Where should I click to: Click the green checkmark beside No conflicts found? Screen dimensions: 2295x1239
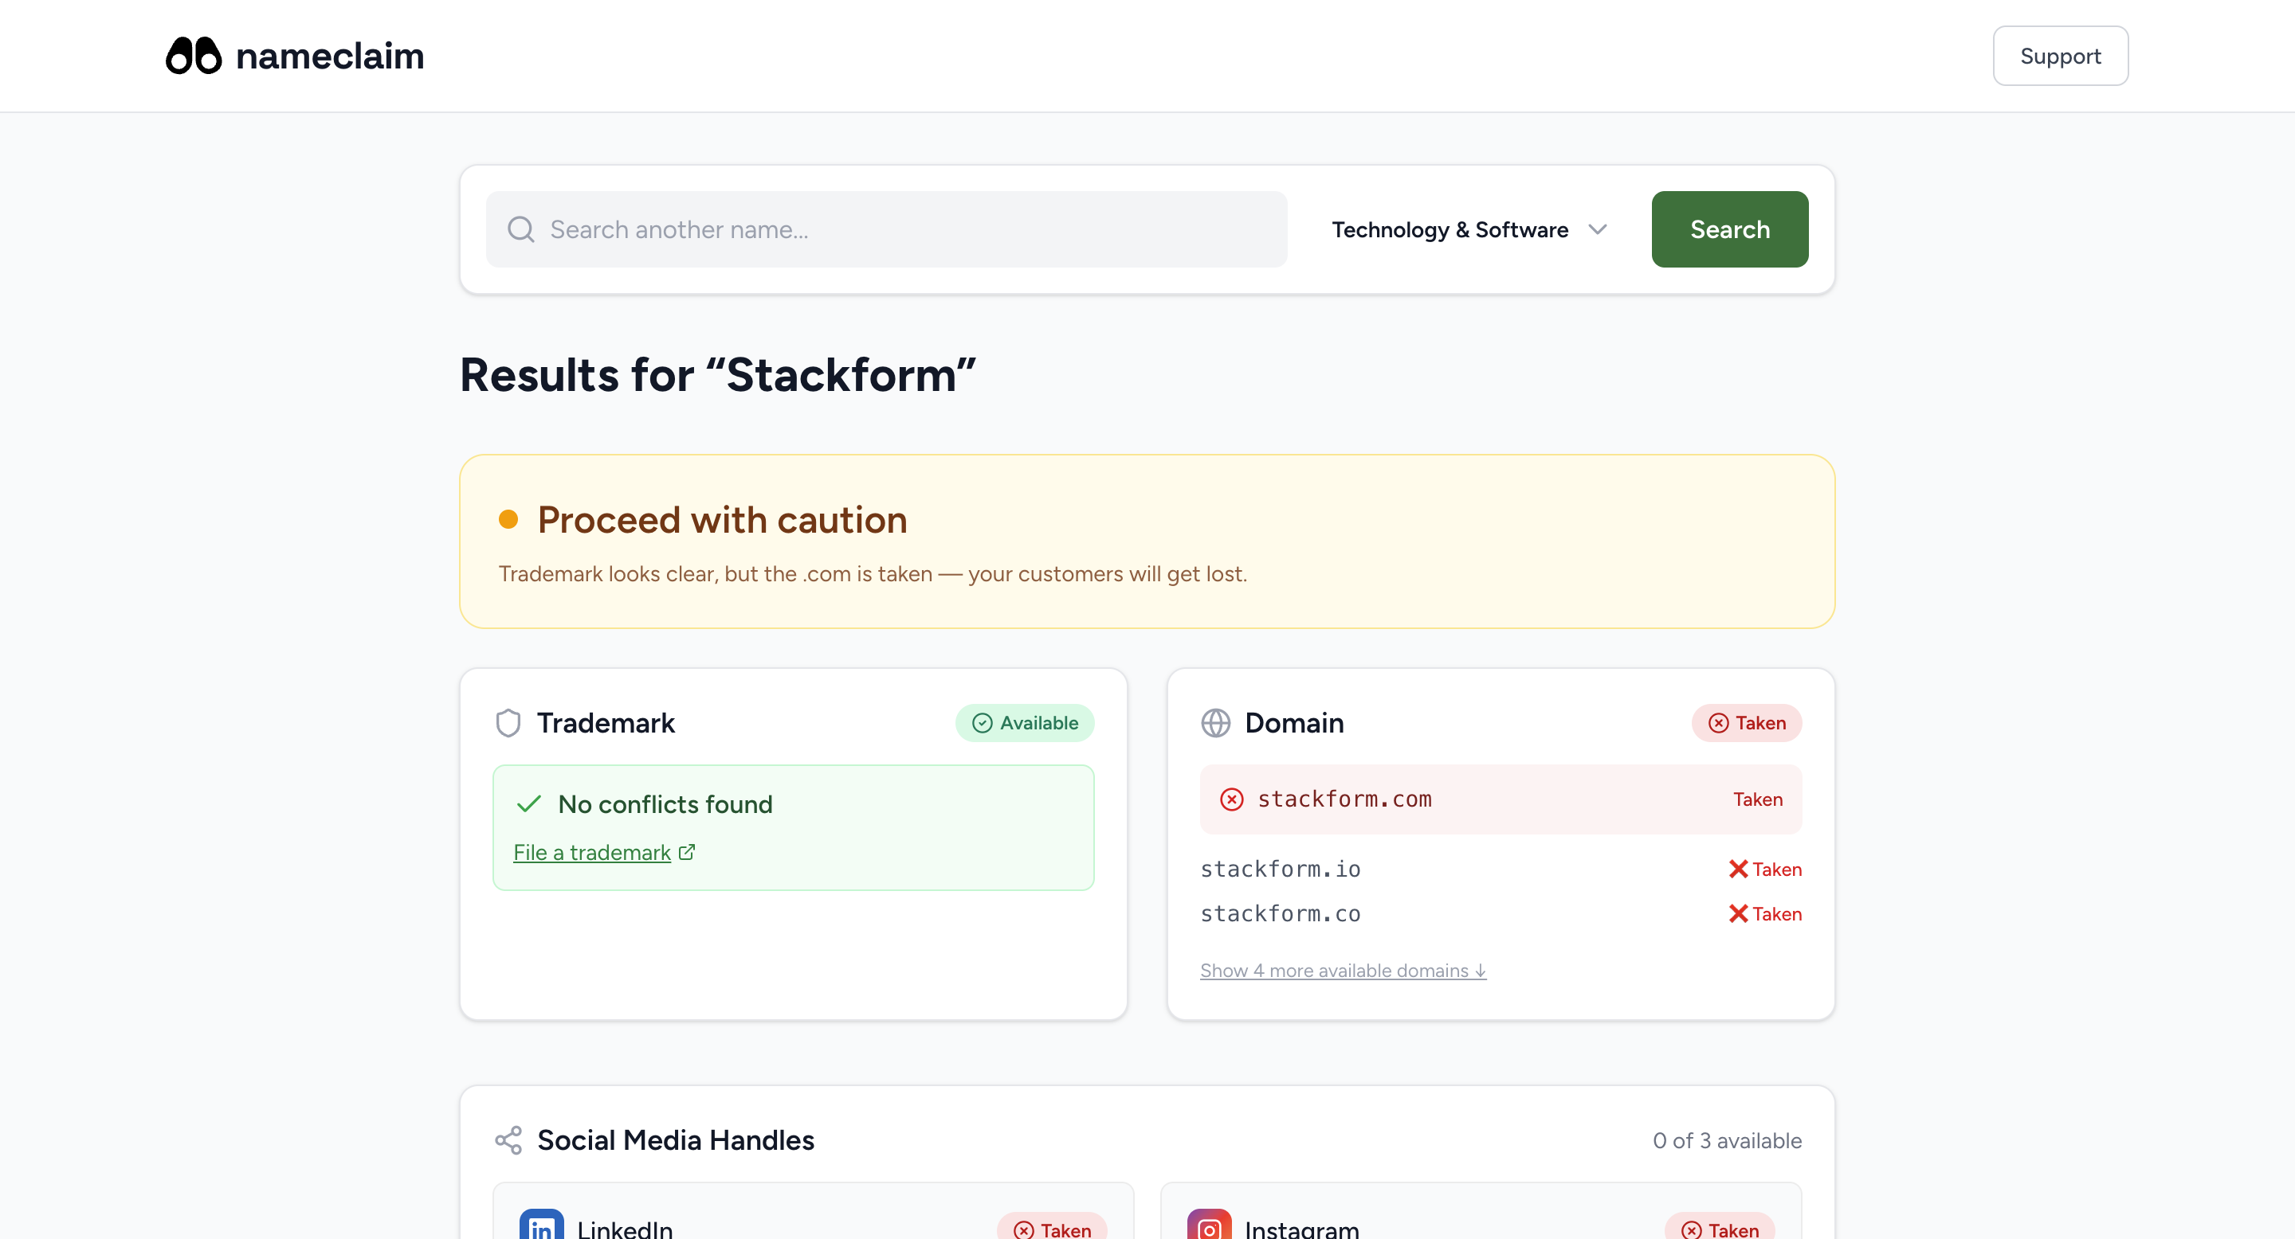(x=528, y=803)
